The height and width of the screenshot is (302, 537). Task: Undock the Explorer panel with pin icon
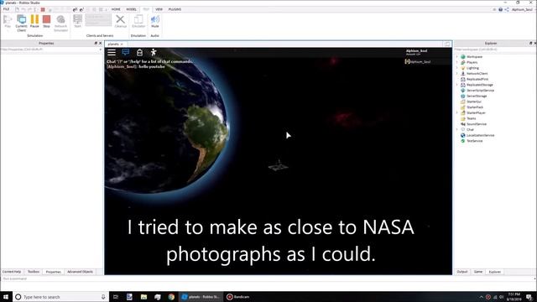530,43
